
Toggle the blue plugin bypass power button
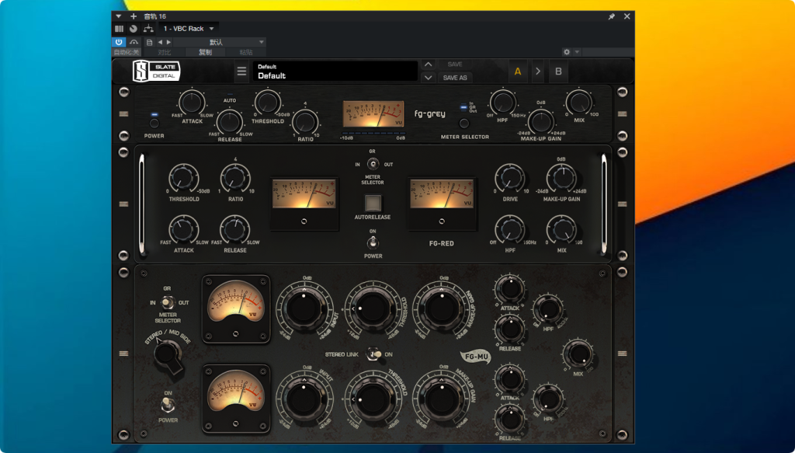[x=119, y=42]
